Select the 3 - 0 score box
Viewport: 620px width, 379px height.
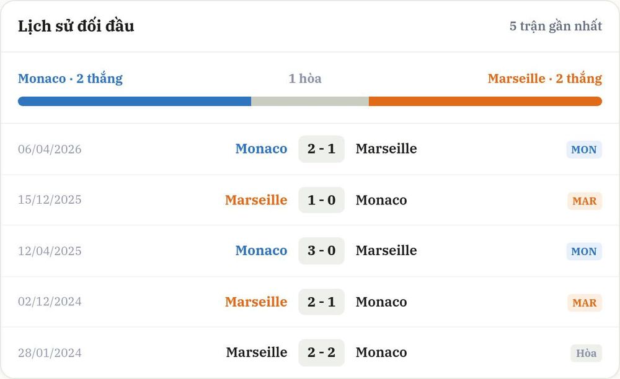(x=321, y=251)
